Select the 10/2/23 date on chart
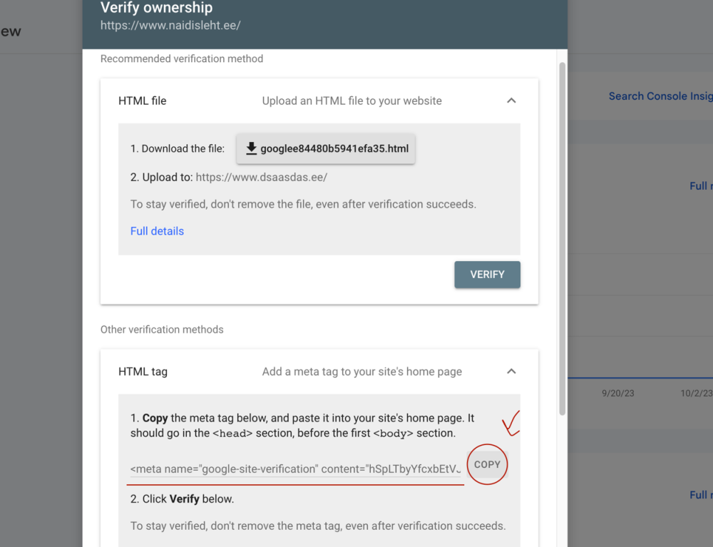 [696, 393]
